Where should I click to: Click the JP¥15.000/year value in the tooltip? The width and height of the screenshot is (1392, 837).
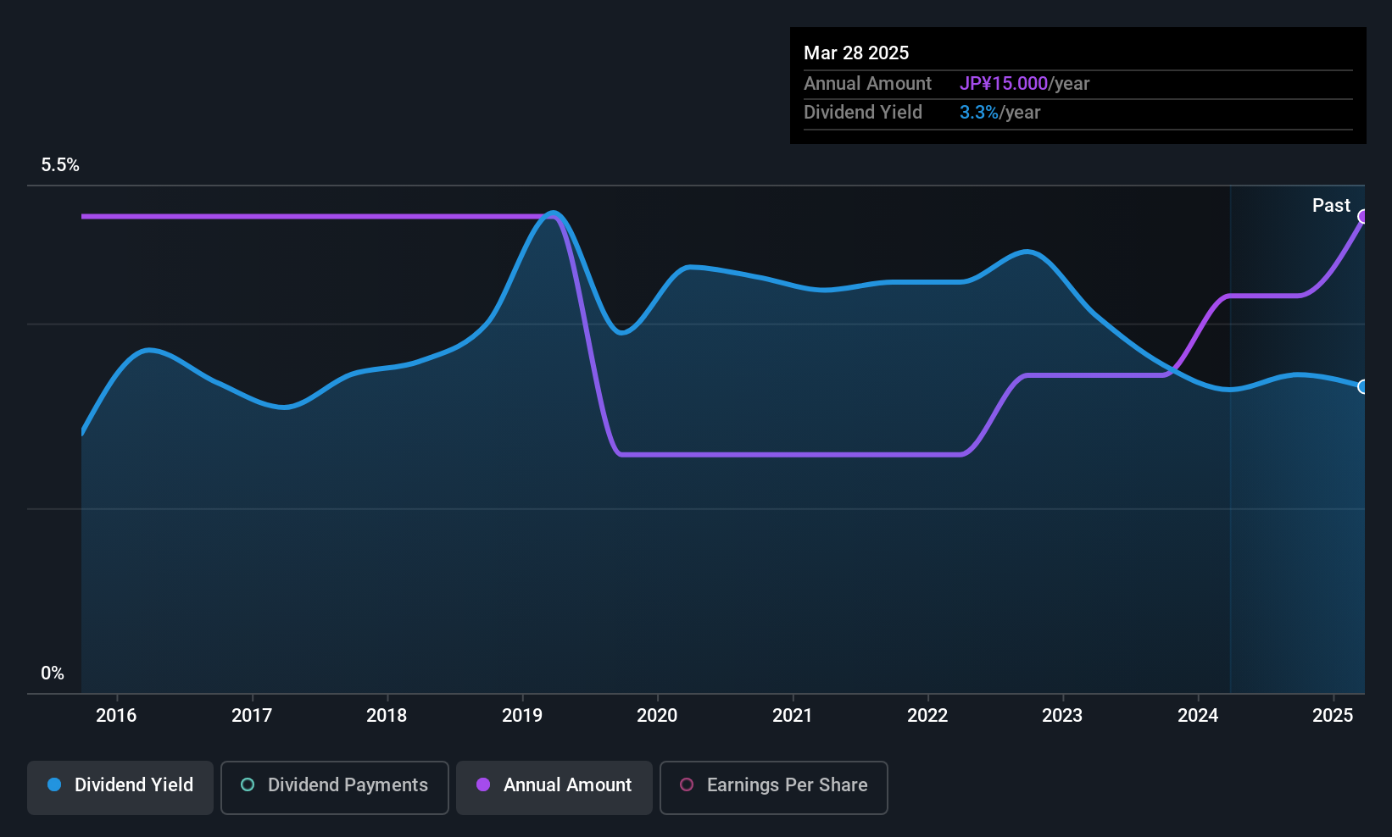(x=1024, y=84)
